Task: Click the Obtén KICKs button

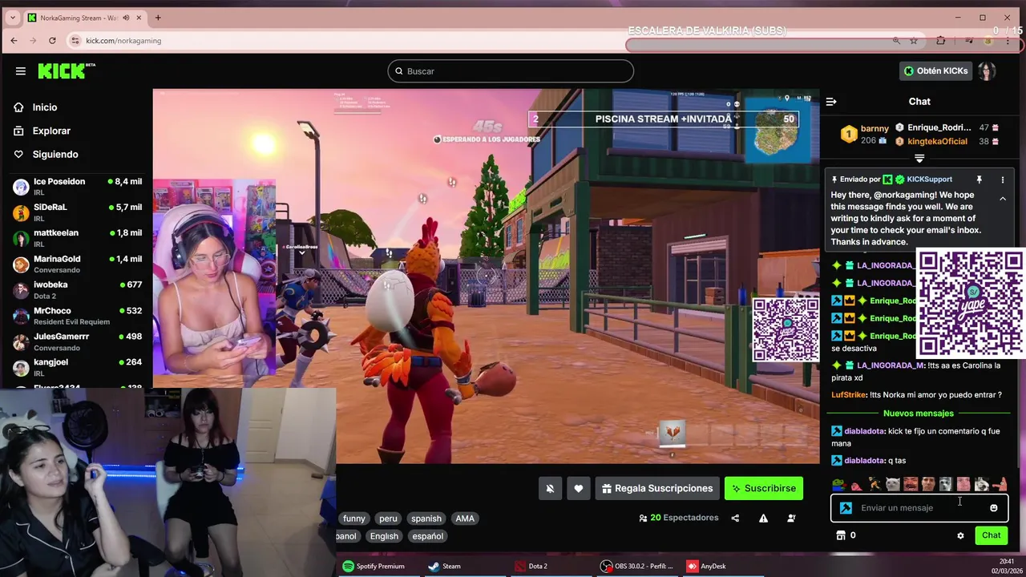Action: 935,71
